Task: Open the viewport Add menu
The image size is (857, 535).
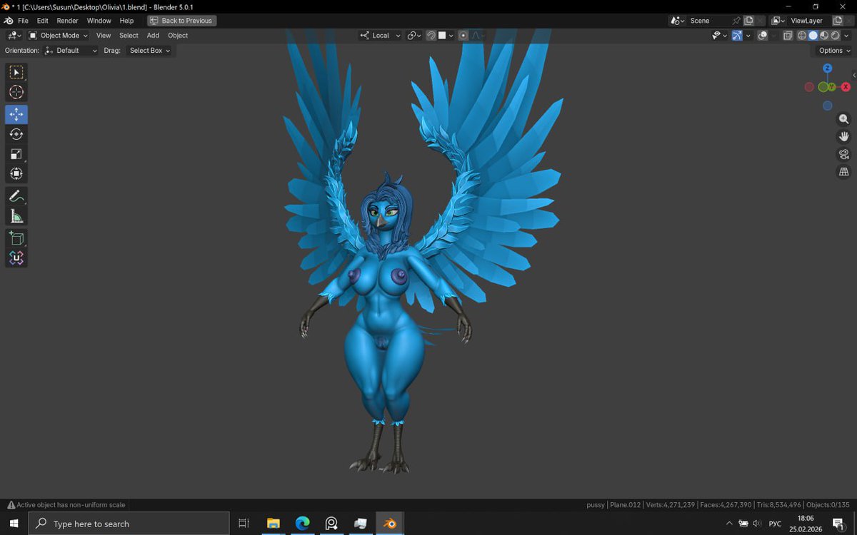Action: pyautogui.click(x=153, y=35)
